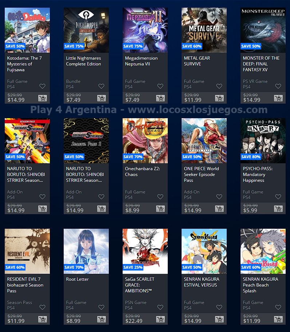This screenshot has width=290, height=332.
Task: Add Little Nightmares Complete Edition to cart
Action: click(102, 98)
